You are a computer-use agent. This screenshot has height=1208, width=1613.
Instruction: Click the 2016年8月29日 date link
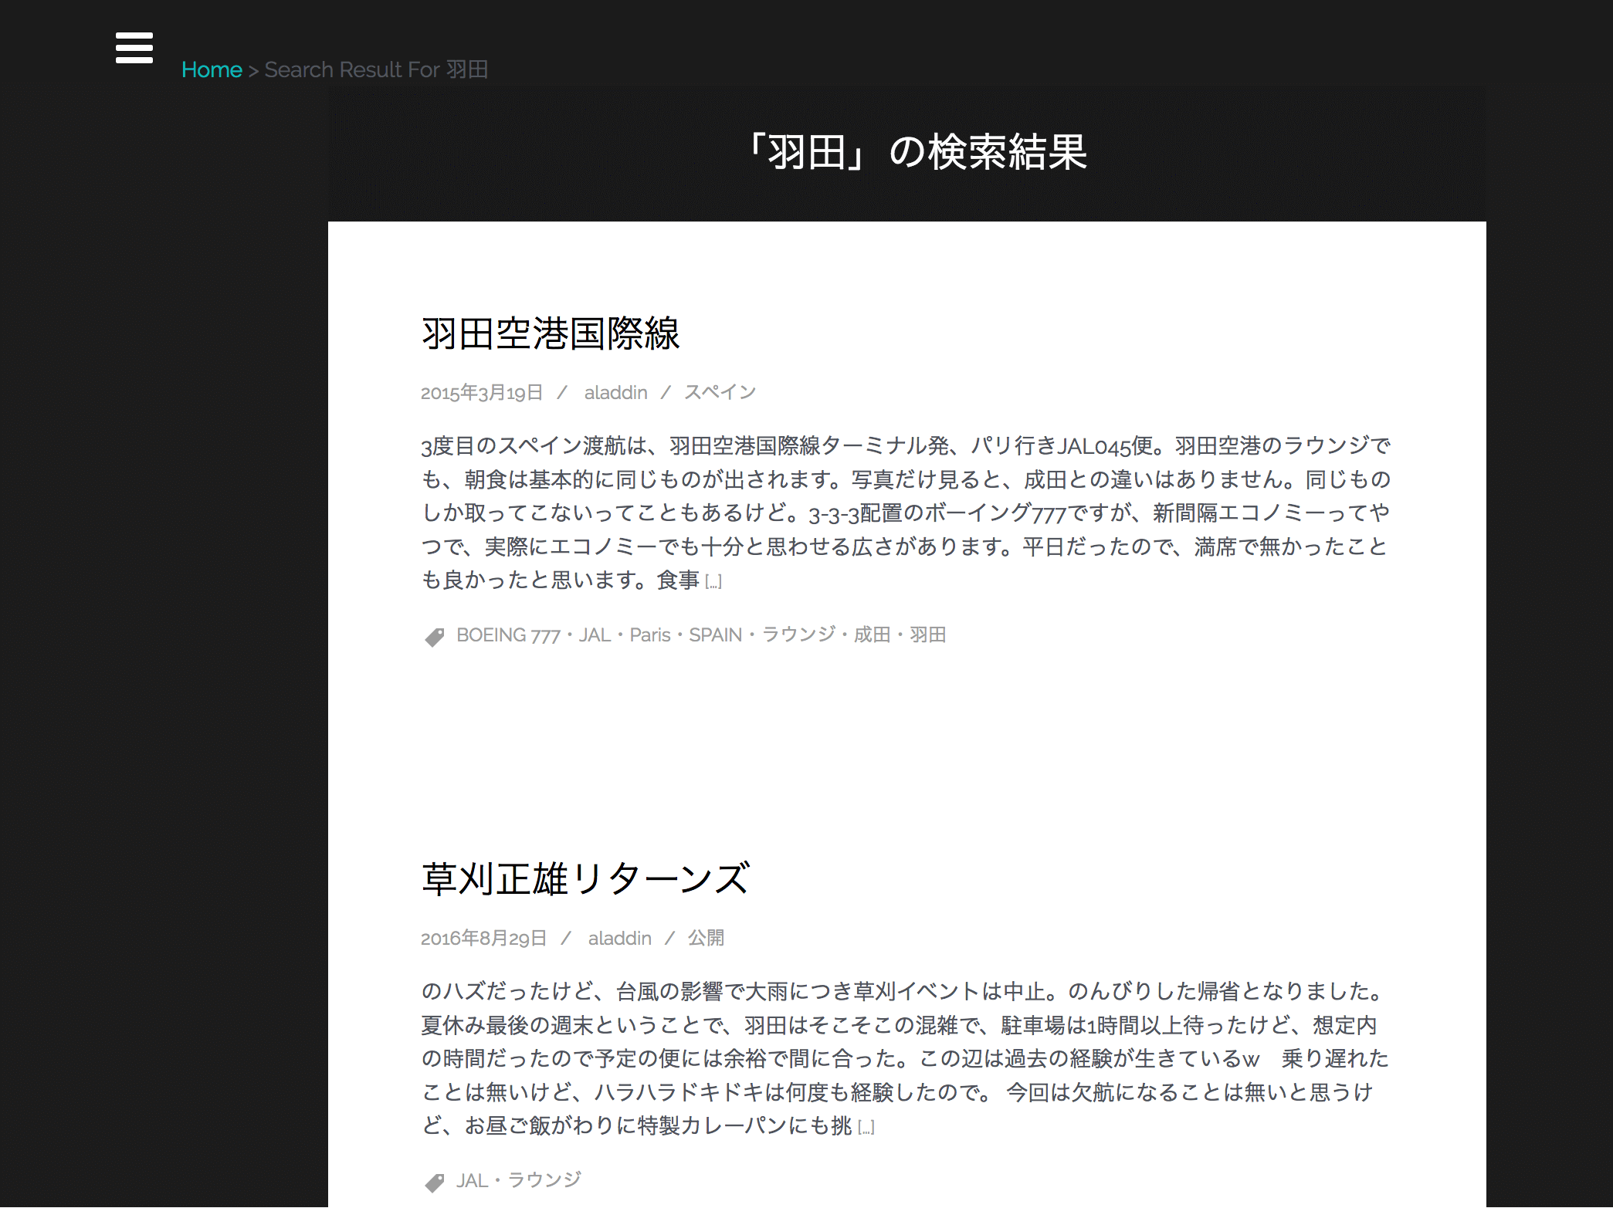[x=483, y=939]
